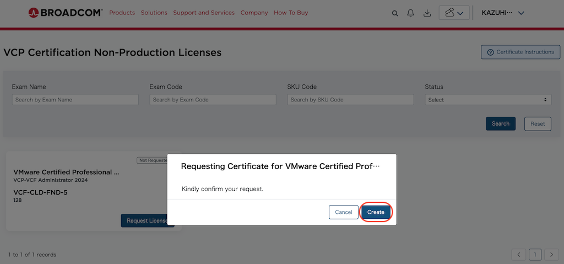This screenshot has width=564, height=264.
Task: Click the Certificate Instructions button
Action: pyautogui.click(x=520, y=52)
